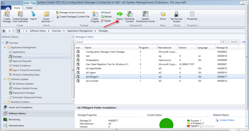Click the Folder Tools contextual tab
Image resolution: width=249 pixels, height=131 pixels.
(30, 3)
